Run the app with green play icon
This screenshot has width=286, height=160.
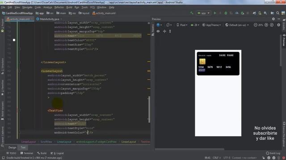[x=215, y=13]
